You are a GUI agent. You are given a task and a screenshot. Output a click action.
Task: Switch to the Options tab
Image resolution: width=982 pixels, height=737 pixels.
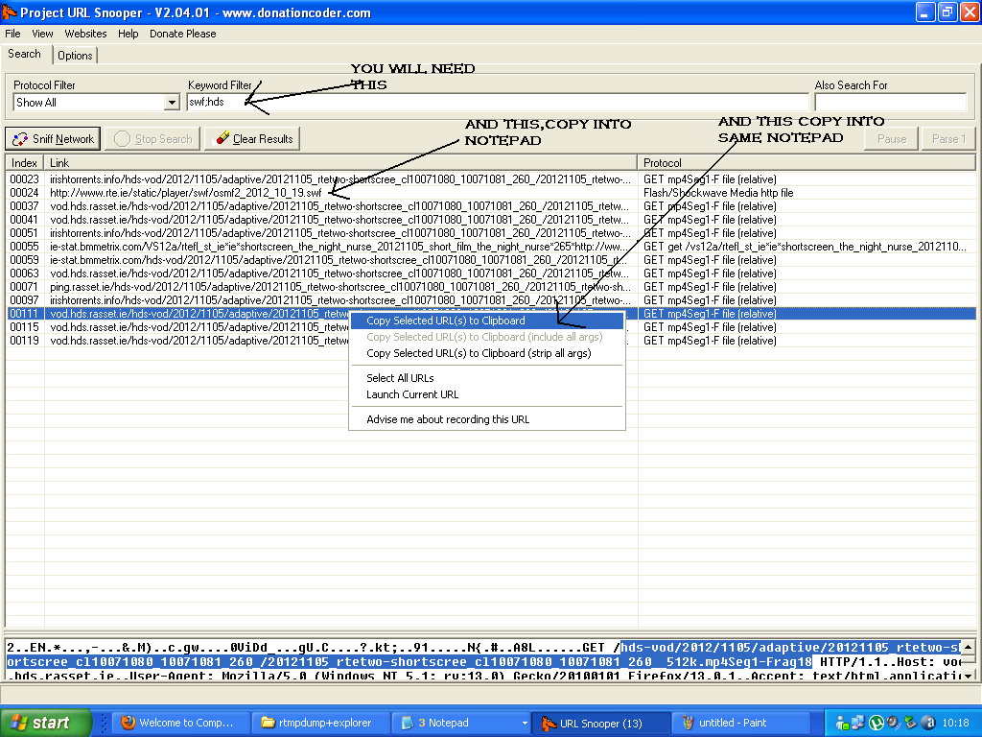tap(75, 55)
